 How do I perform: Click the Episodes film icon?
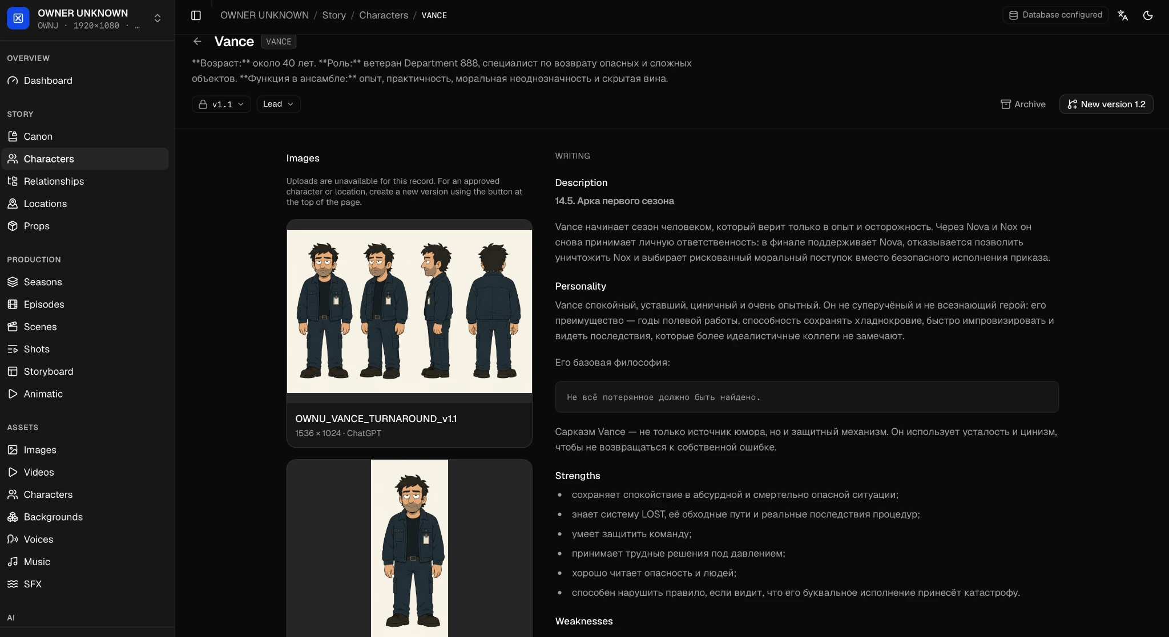tap(13, 304)
